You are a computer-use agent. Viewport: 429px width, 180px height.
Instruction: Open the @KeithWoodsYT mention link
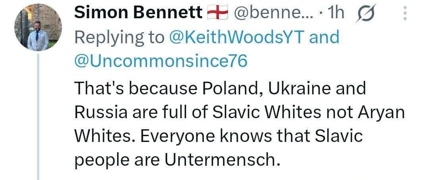tap(237, 38)
